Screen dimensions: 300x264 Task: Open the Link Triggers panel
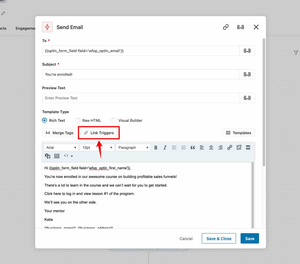click(99, 133)
